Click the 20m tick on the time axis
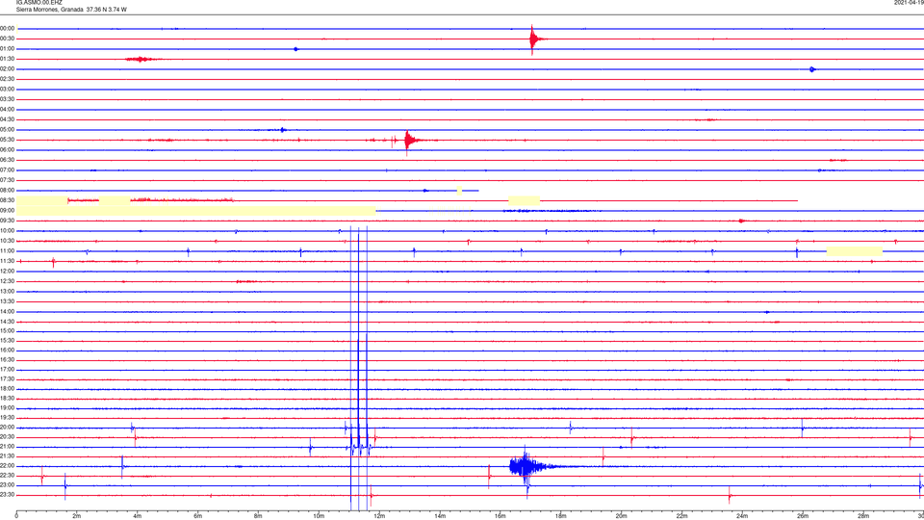Screen dimensions: 924x520 (x=622, y=516)
